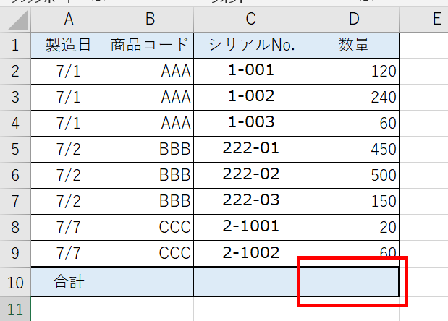The image size is (448, 321).
Task: Select blank cell B10 in total row
Action: point(150,282)
